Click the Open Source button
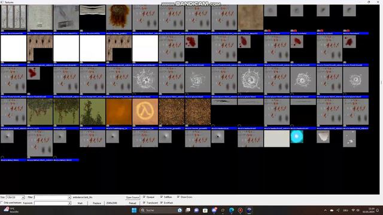 point(132,197)
